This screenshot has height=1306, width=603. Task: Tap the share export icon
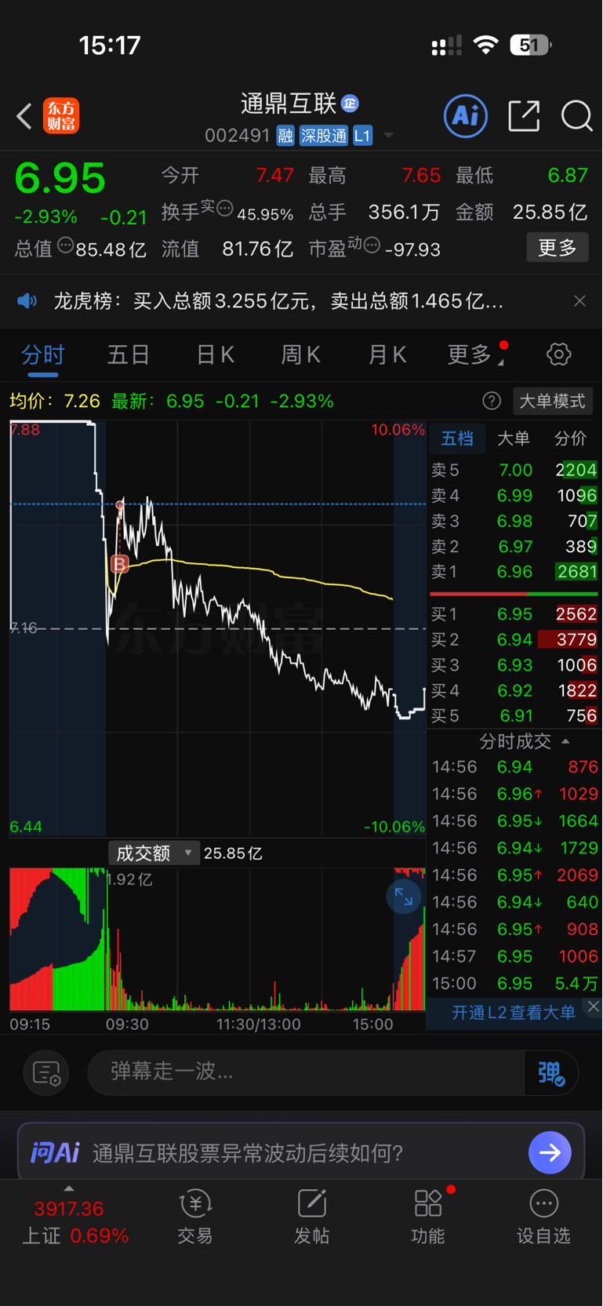(x=524, y=116)
